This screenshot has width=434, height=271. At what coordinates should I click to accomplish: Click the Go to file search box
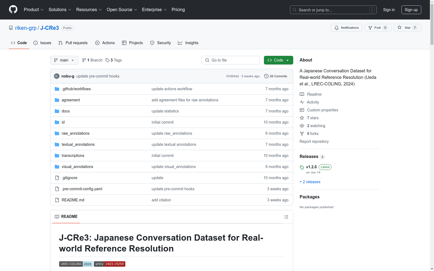pos(231,60)
